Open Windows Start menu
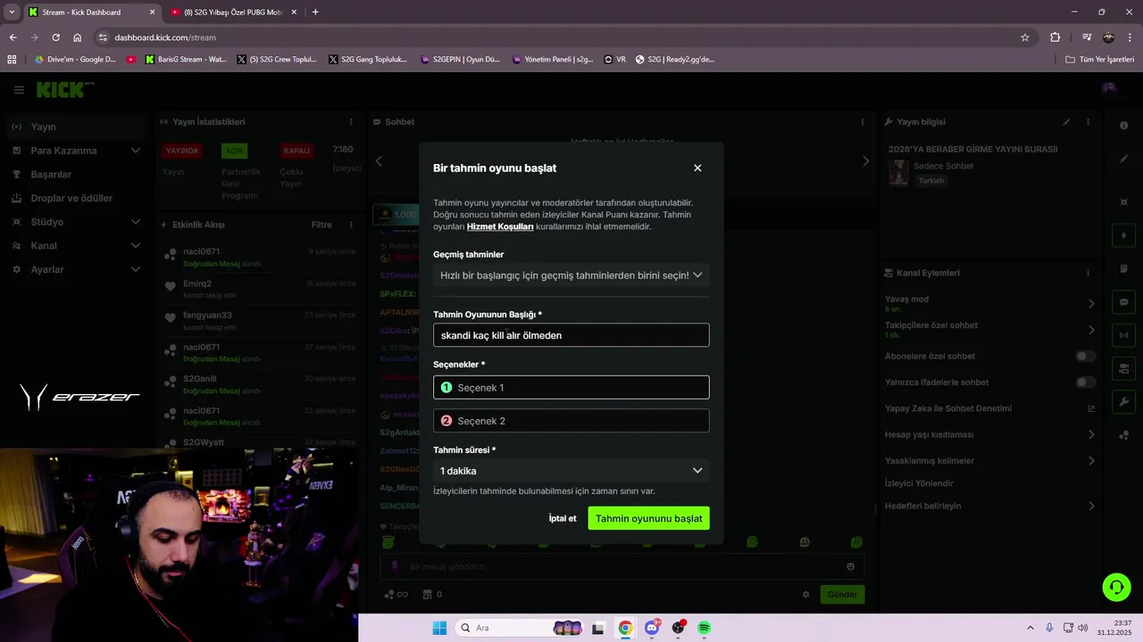 (x=439, y=628)
